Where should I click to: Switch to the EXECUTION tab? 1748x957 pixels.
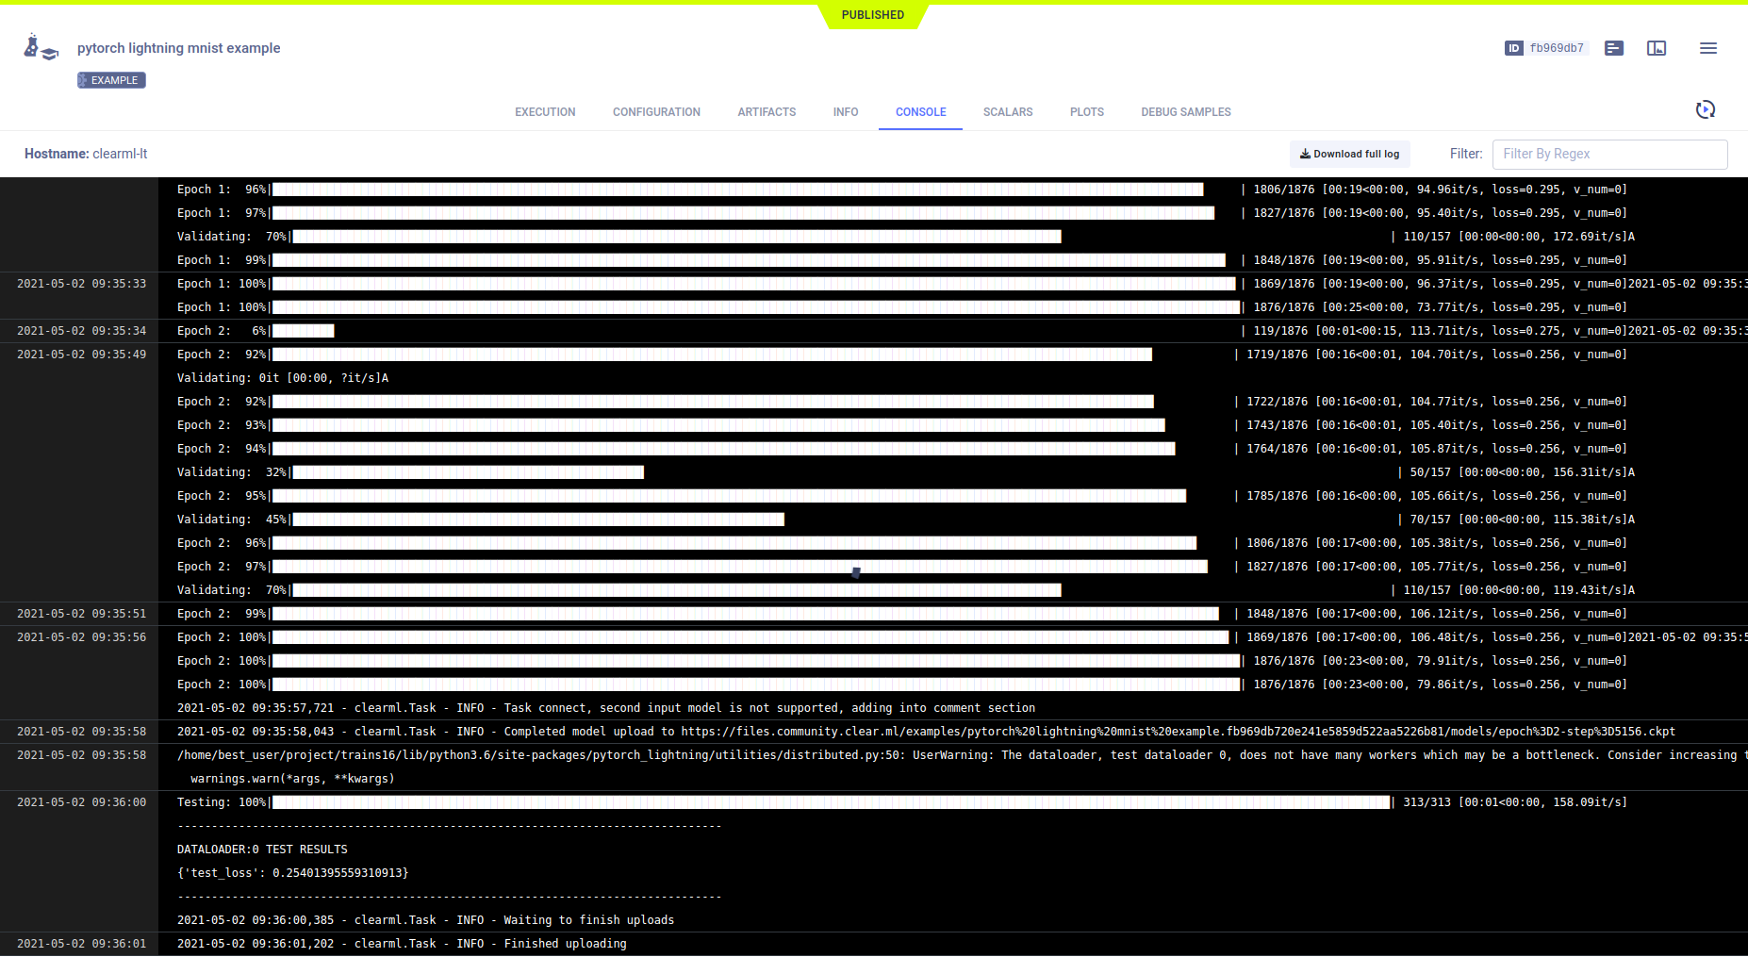click(x=545, y=112)
